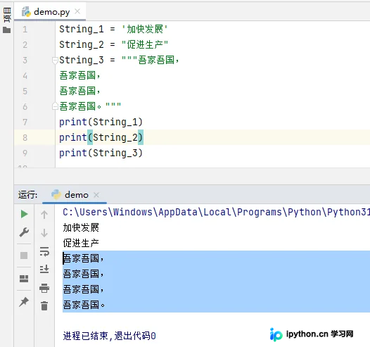370x347 pixels.
Task: Click on print(String_1) in the editor
Action: (101, 122)
